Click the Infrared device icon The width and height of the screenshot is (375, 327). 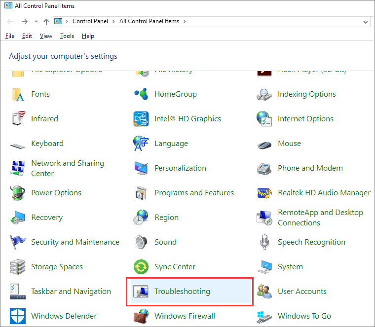(x=18, y=118)
